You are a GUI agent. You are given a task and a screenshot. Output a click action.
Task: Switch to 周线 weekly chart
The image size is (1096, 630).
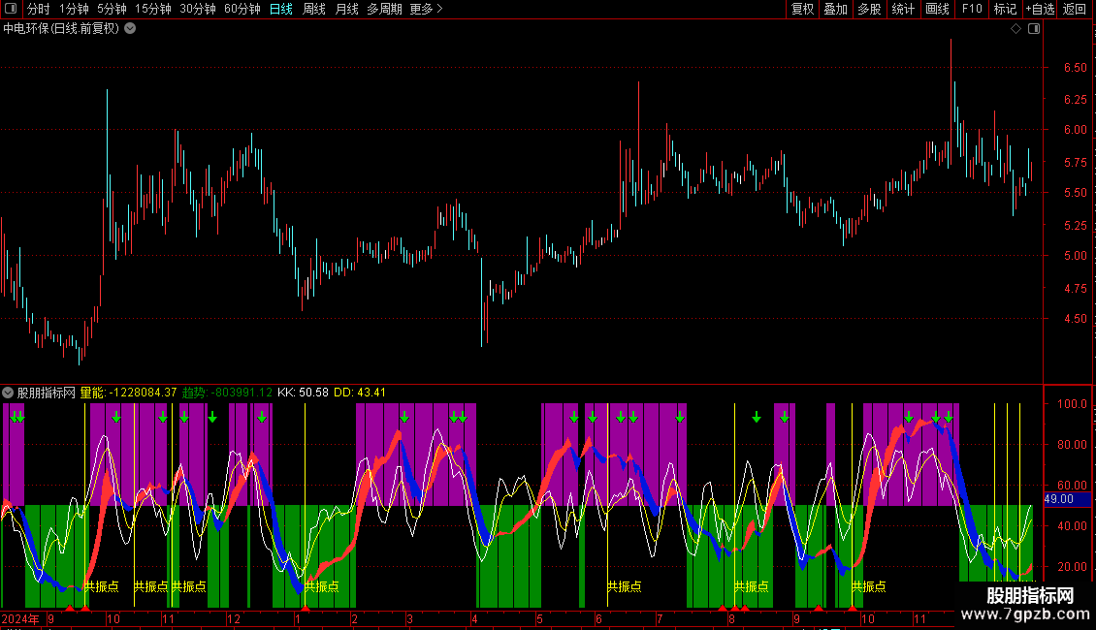[x=314, y=9]
